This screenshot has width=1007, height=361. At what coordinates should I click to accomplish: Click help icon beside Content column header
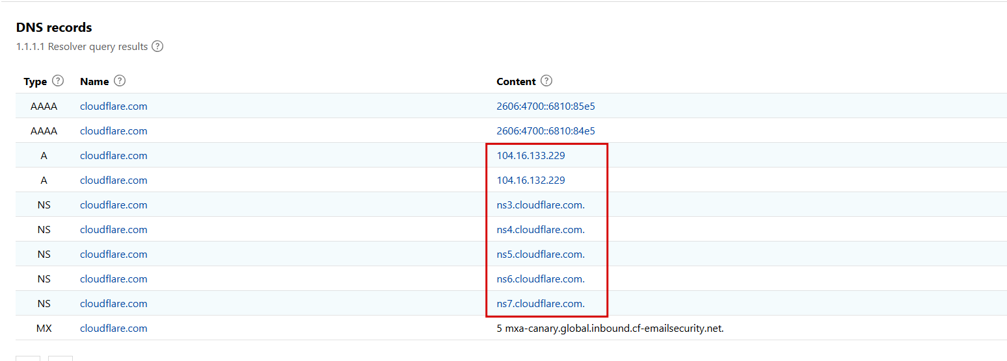coord(546,81)
